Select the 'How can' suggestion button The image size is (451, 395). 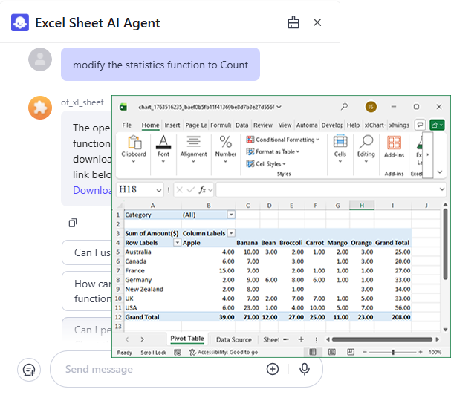pos(87,291)
